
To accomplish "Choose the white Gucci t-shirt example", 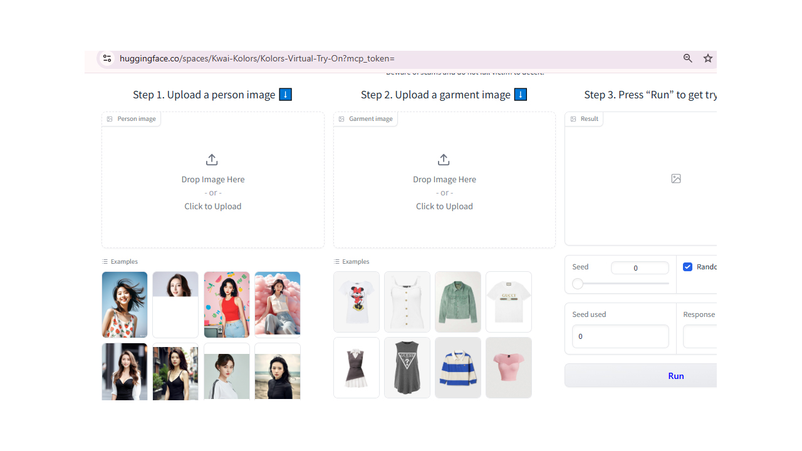I will pos(509,301).
